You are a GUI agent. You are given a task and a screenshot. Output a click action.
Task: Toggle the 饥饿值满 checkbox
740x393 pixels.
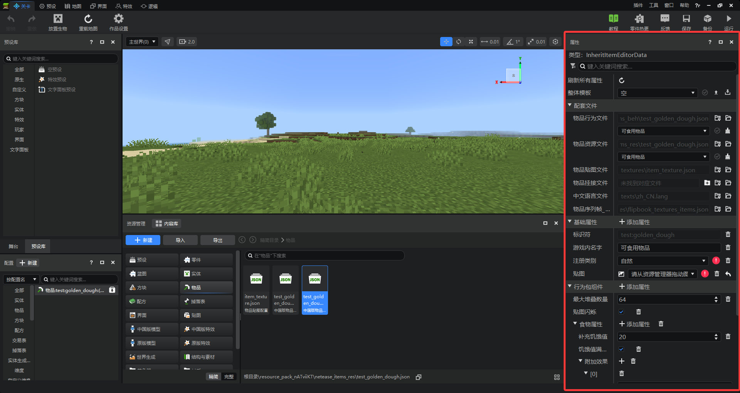pyautogui.click(x=621, y=349)
